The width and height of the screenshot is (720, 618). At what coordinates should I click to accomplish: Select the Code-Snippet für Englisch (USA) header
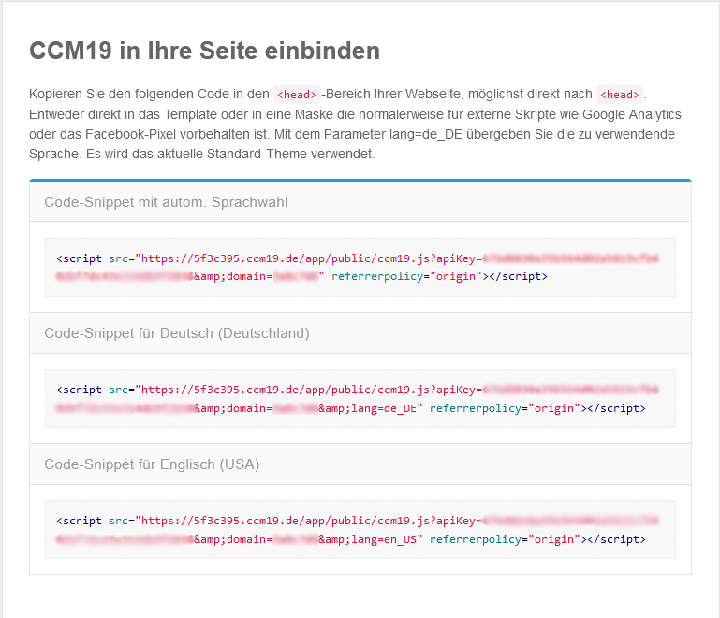[152, 464]
